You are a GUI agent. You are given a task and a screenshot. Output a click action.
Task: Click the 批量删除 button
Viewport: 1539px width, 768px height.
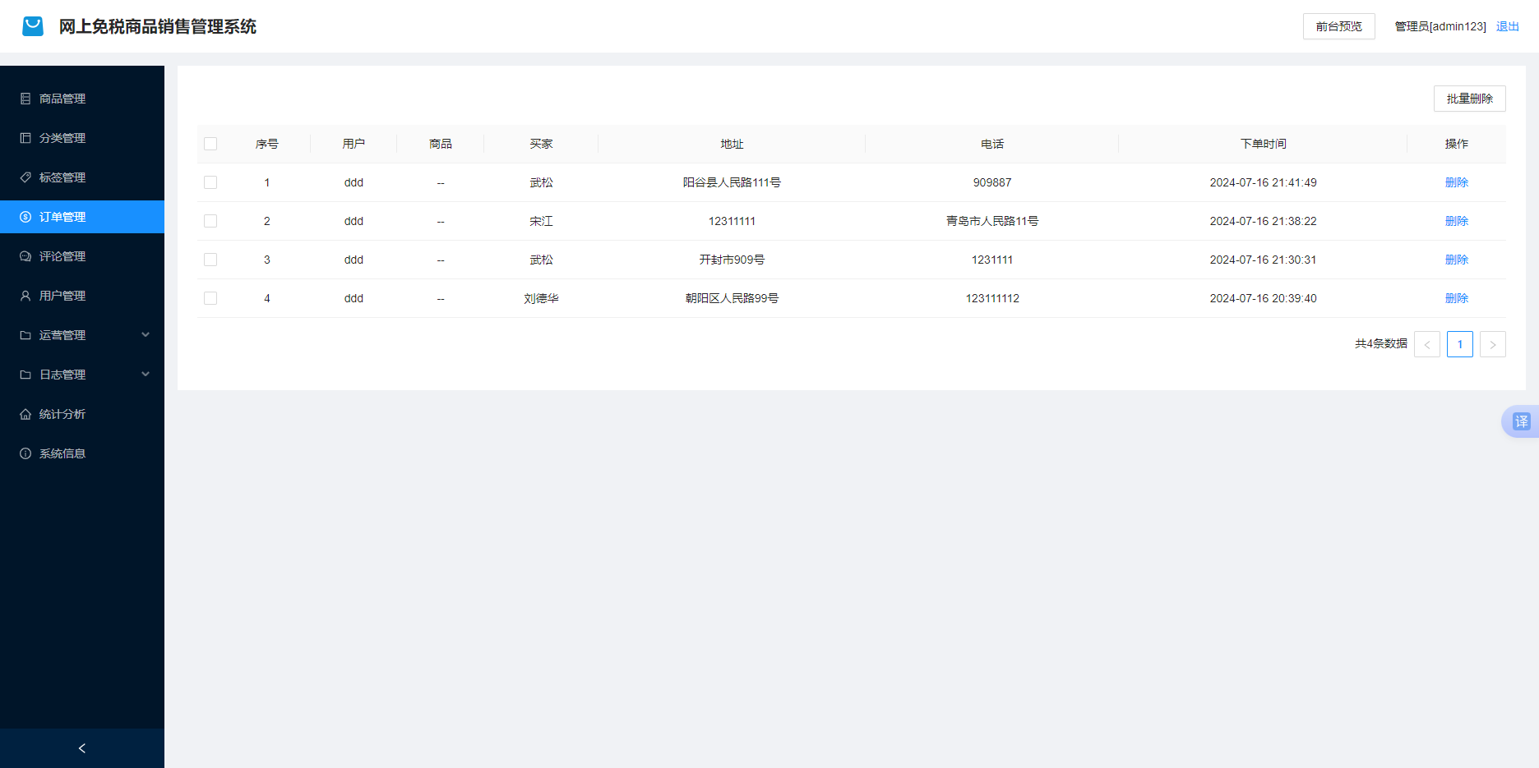pos(1469,99)
